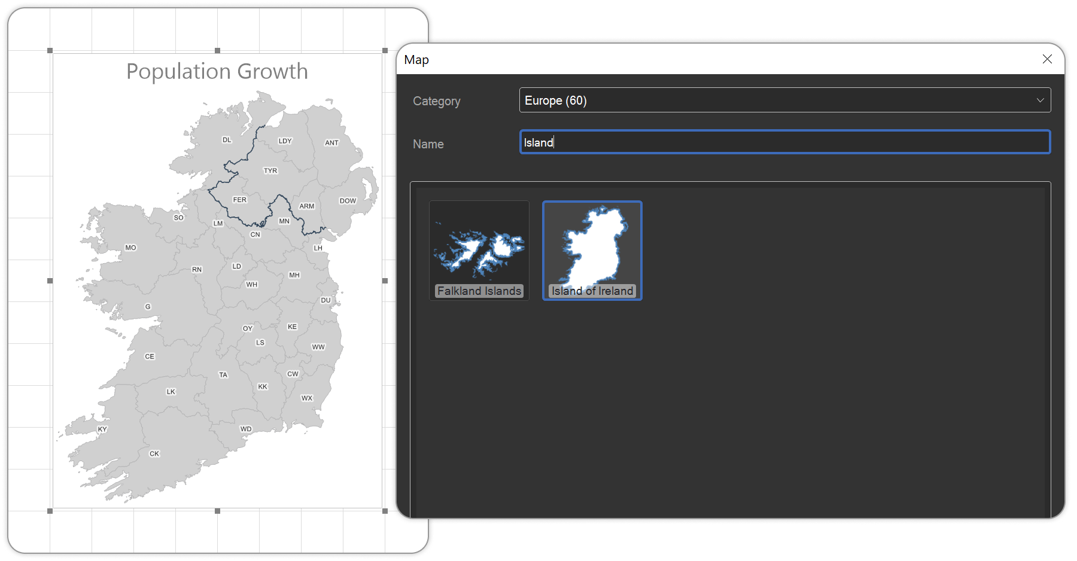Image resolution: width=1077 pixels, height=561 pixels.
Task: Click the KE county label on map
Action: pos(292,327)
